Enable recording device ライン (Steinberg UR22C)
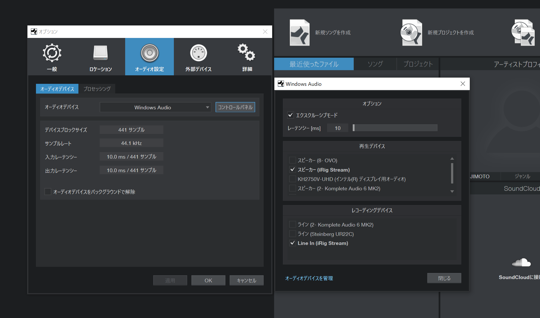 pyautogui.click(x=293, y=234)
